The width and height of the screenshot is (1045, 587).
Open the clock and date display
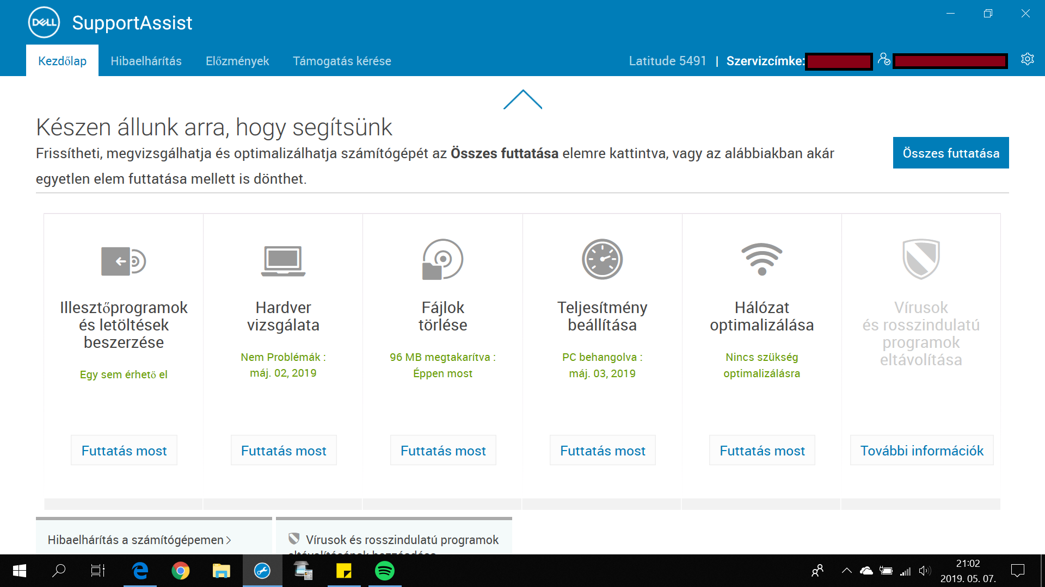[968, 571]
